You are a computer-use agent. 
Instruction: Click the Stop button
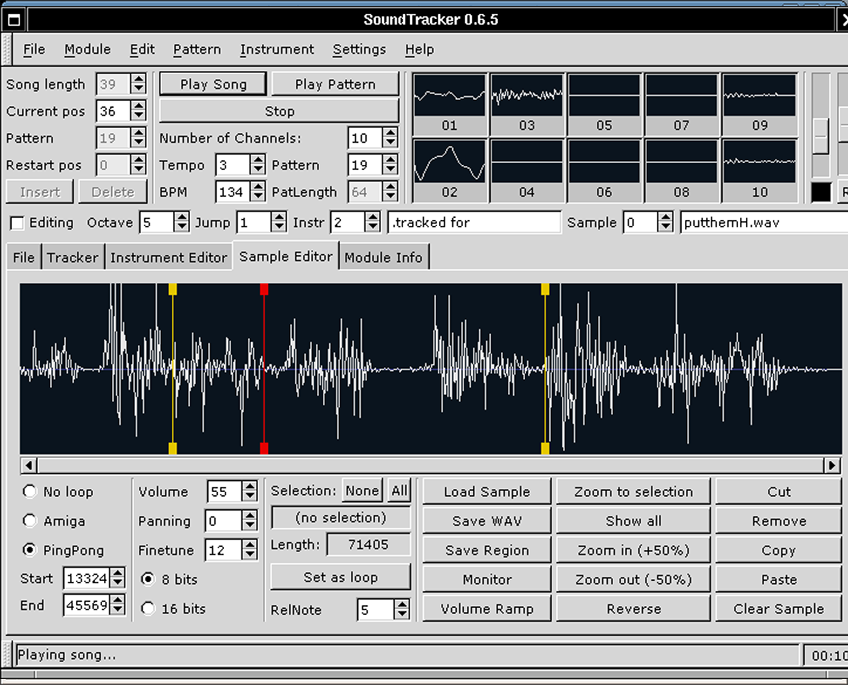tap(279, 111)
